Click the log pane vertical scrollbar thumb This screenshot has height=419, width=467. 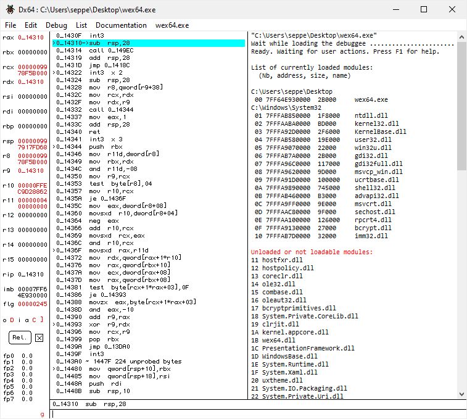(461, 106)
